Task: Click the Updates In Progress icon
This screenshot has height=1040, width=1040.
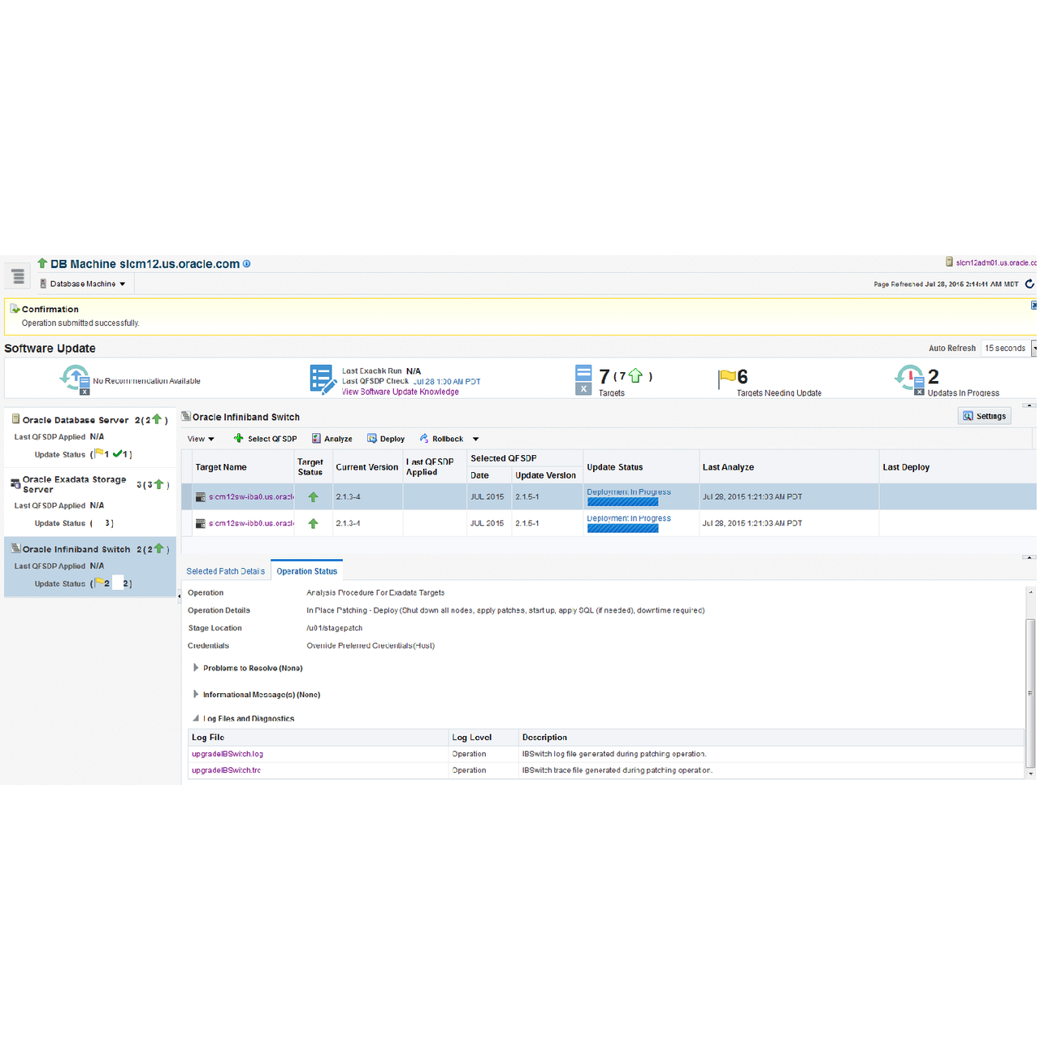Action: pyautogui.click(x=909, y=379)
